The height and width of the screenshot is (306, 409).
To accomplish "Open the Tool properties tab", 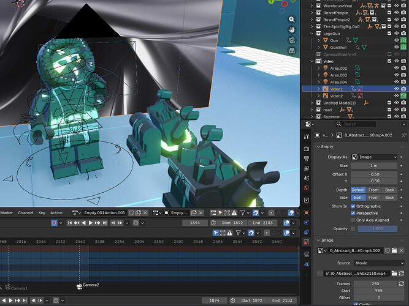I will (x=307, y=136).
